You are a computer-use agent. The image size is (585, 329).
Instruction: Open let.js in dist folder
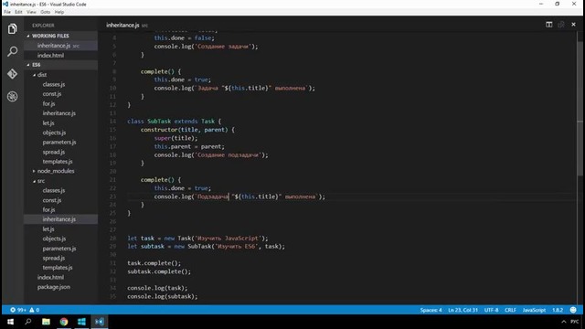tap(61, 122)
